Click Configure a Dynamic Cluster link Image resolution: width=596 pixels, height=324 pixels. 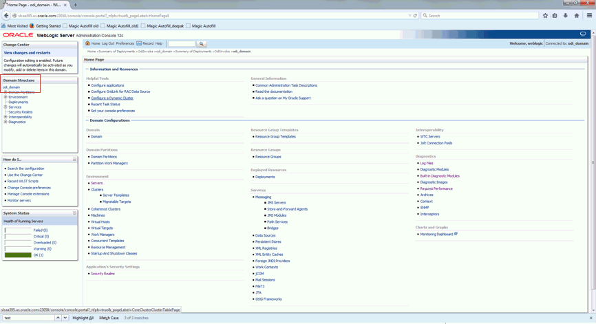pos(112,98)
